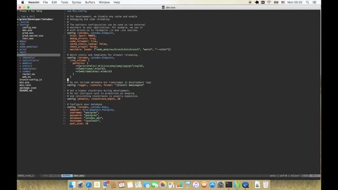The height and width of the screenshot is (190, 338).
Task: Click the dev.exs buffer name in statusline
Action: (x=79, y=176)
